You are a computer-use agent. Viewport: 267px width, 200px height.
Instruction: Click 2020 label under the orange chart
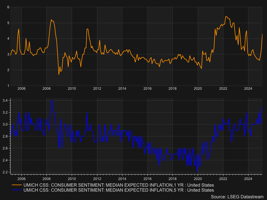tap(198, 88)
